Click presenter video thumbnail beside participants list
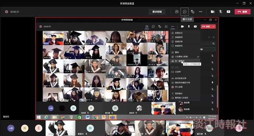 coord(164,108)
